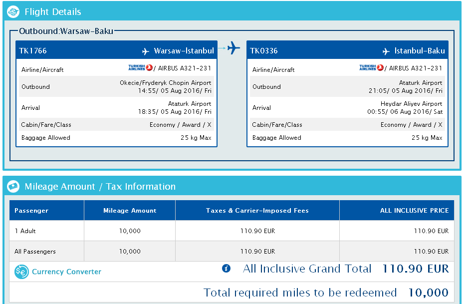Click the Istanbul-Baku route title
The height and width of the screenshot is (304, 462).
coord(420,51)
